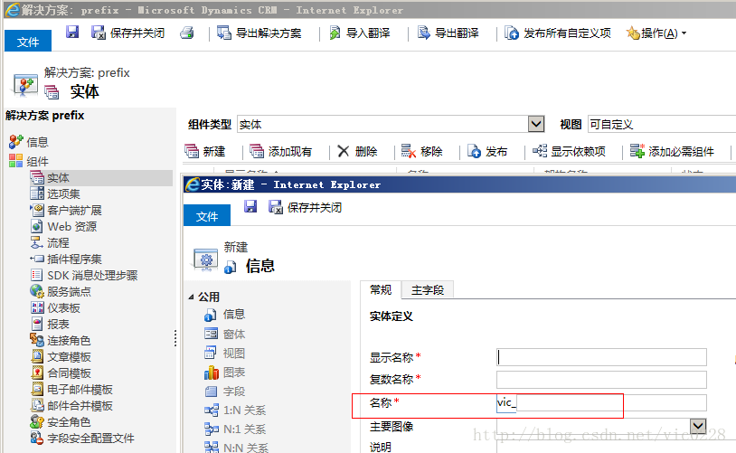
Task: Click the 复数名称 input field
Action: (601, 379)
